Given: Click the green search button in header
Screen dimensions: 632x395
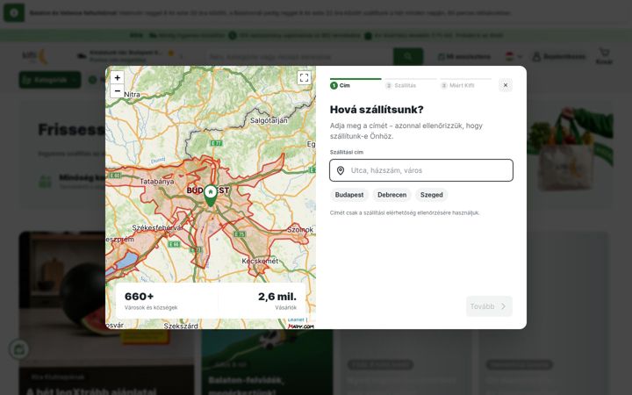Looking at the screenshot, I should [408, 56].
